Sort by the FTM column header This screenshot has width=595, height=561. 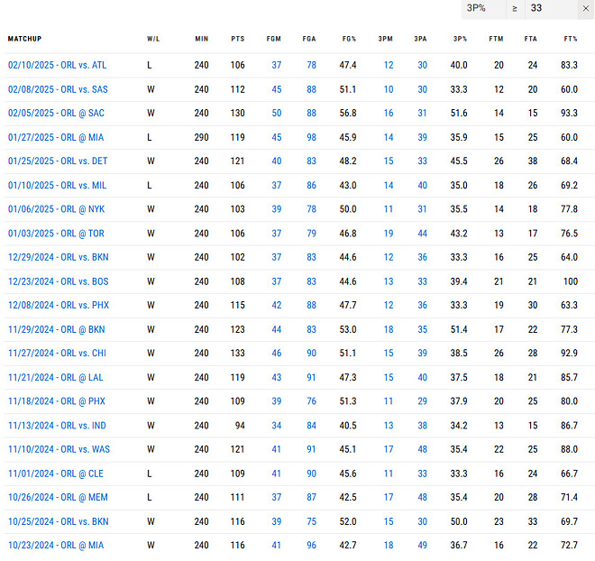pyautogui.click(x=496, y=39)
